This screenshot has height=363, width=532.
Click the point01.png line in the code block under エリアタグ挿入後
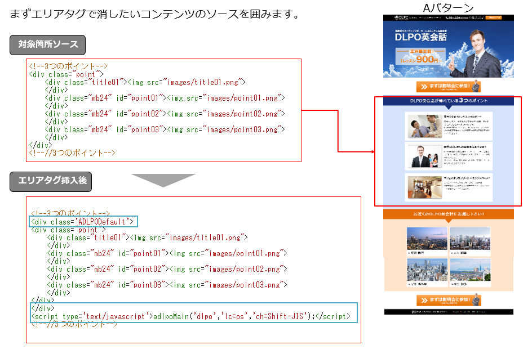pyautogui.click(x=167, y=253)
